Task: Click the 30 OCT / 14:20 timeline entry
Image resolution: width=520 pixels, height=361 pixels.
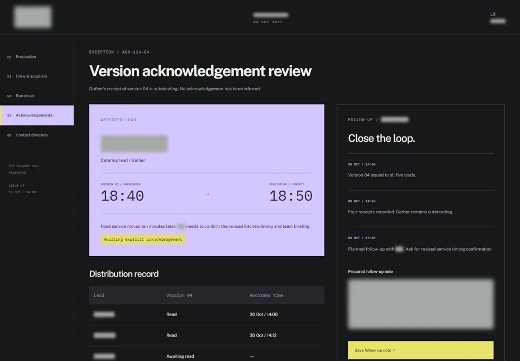Action: tap(362, 201)
